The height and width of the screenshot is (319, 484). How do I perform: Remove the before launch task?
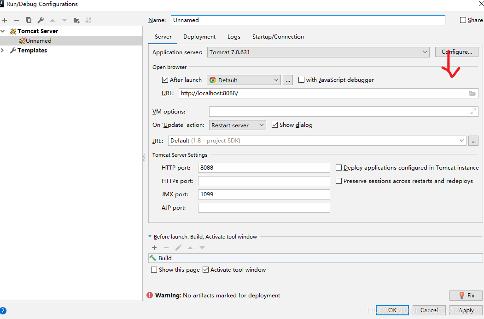click(x=166, y=248)
